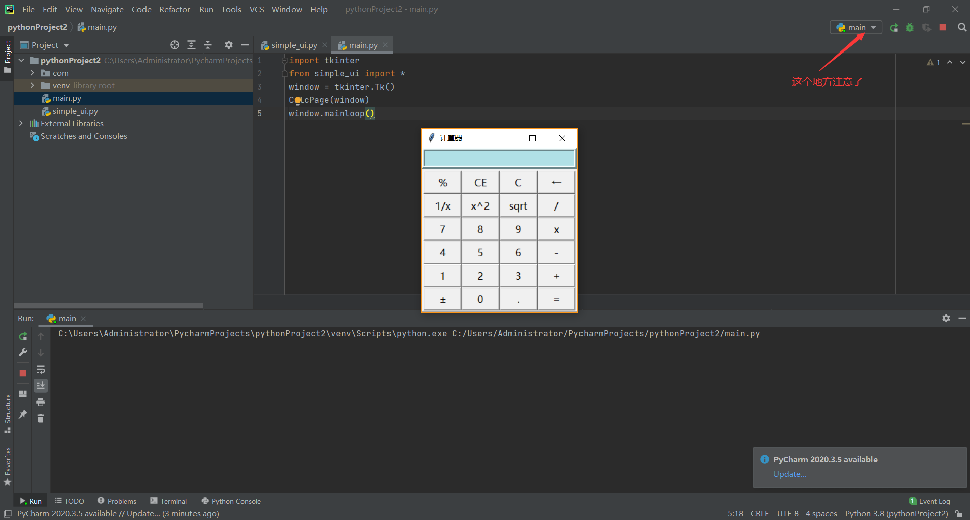Image resolution: width=970 pixels, height=520 pixels.
Task: Click Update link in PyCharm notification
Action: (x=789, y=474)
